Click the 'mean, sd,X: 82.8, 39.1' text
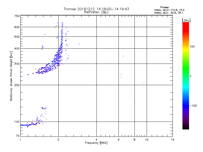 coord(168,13)
